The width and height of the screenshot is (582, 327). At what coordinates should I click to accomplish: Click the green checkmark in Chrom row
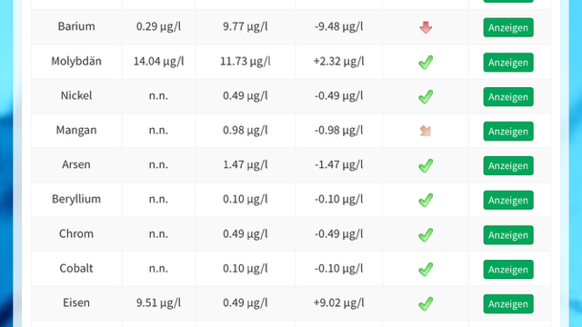coord(426,234)
